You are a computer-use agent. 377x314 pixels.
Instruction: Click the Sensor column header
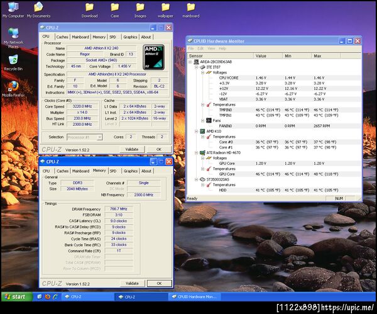coord(221,56)
